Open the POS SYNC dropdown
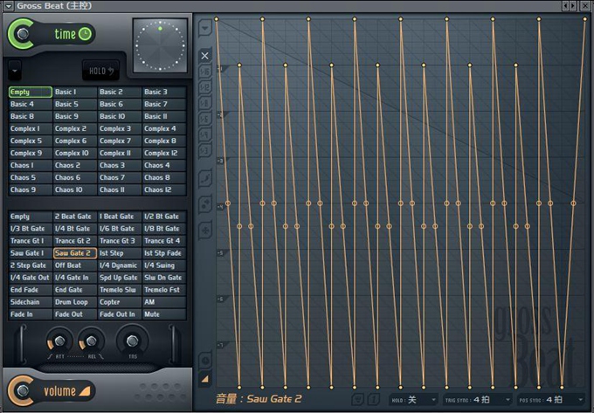 coord(551,400)
